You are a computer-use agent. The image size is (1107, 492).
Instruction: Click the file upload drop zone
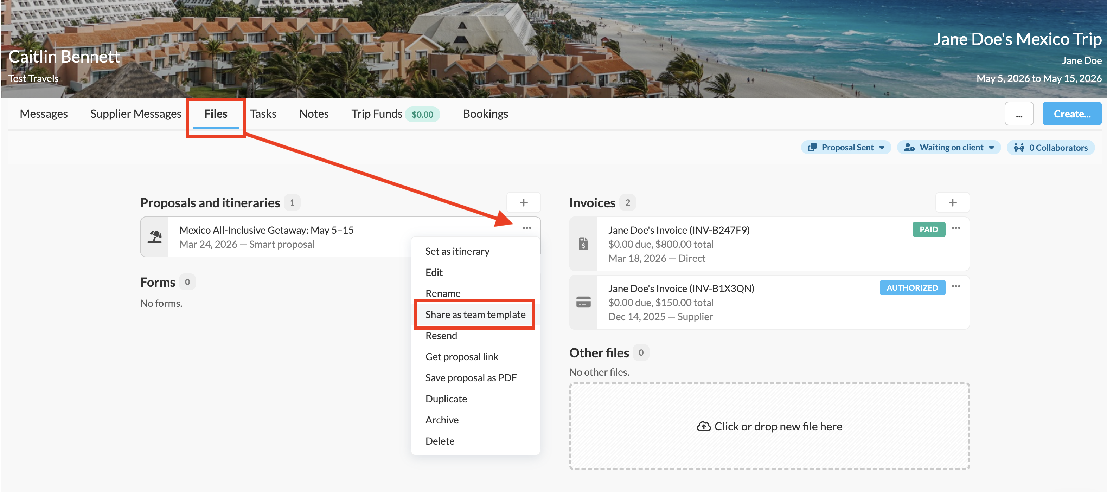click(x=769, y=426)
